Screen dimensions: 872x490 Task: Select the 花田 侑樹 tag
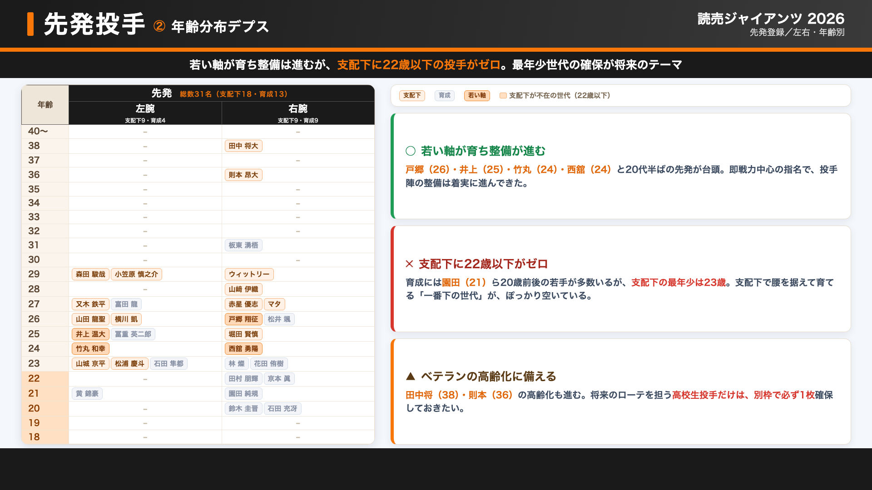(x=269, y=364)
